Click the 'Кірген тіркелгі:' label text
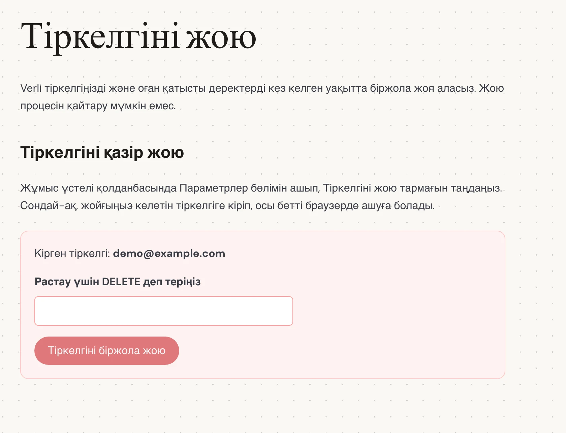 pyautogui.click(x=72, y=254)
